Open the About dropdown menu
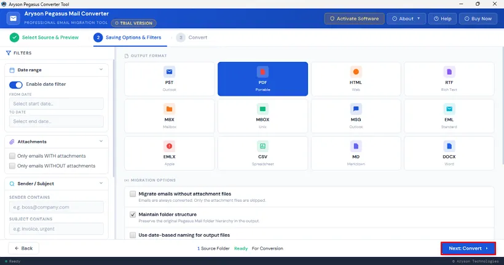The image size is (504, 265). tap(406, 18)
